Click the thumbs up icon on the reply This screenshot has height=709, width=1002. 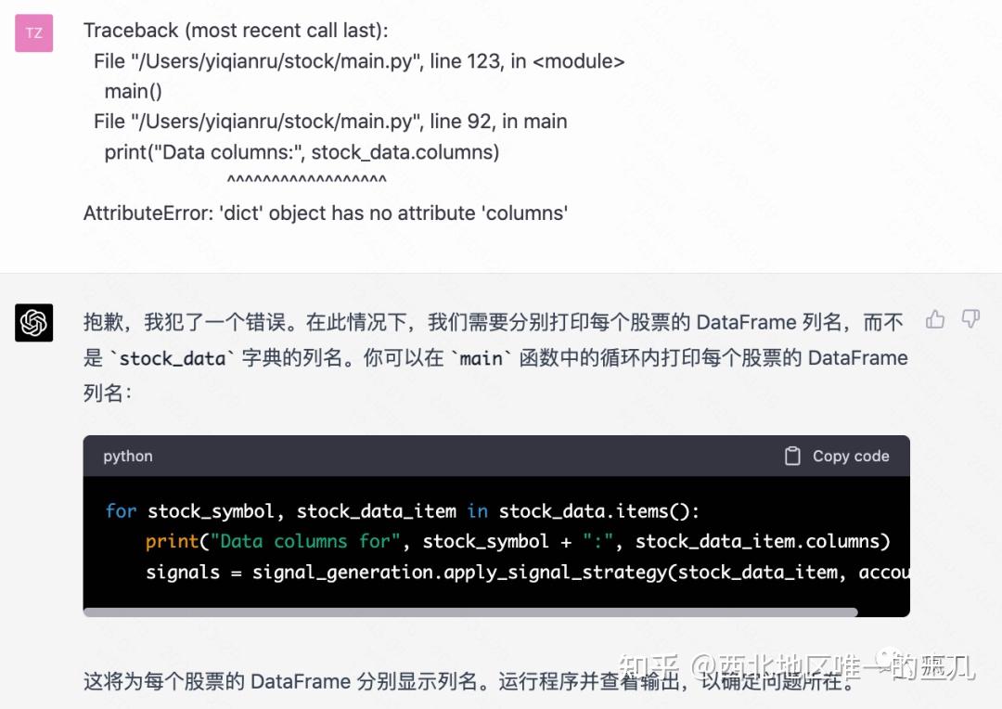935,319
